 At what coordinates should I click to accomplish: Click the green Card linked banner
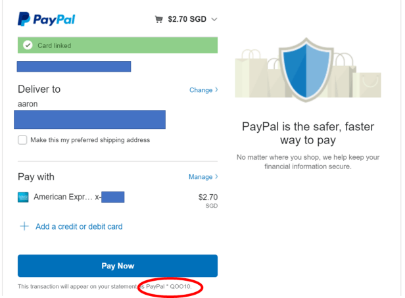click(118, 45)
